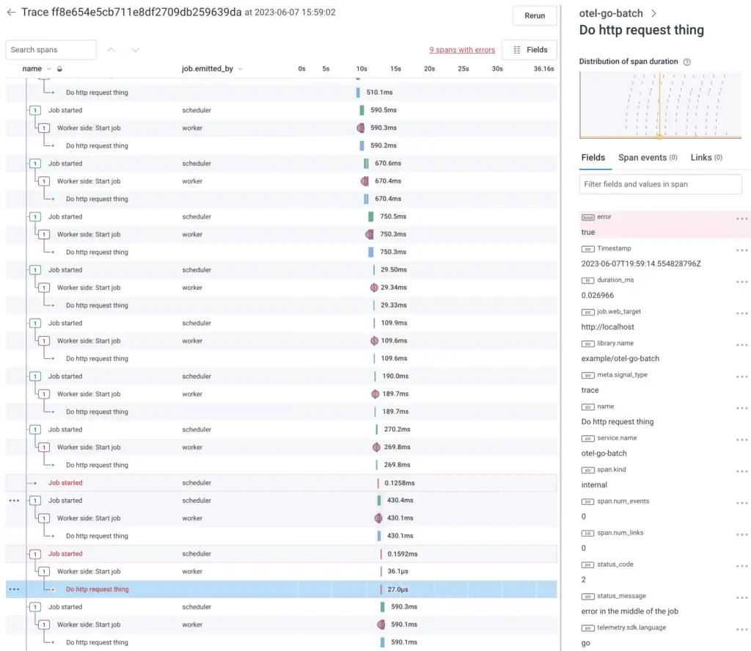Open the '9 spans with errors' link
751x651 pixels.
click(x=462, y=50)
